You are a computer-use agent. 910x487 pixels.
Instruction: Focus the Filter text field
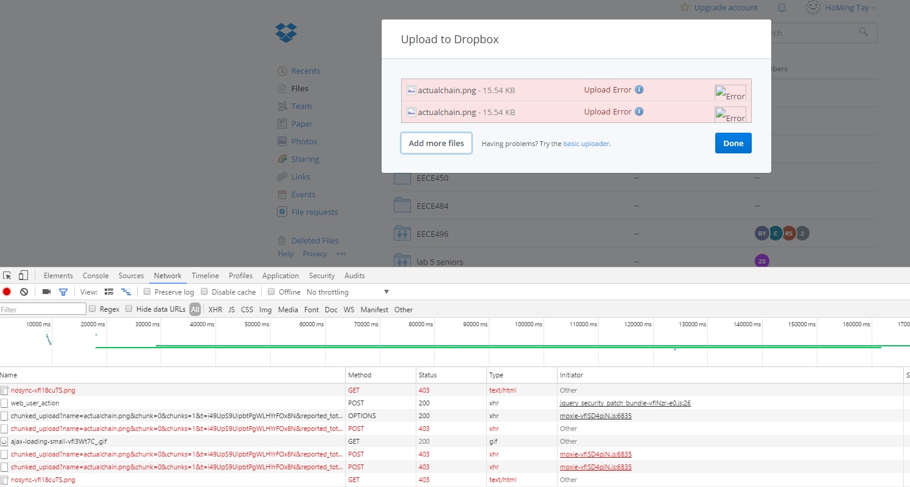pyautogui.click(x=43, y=309)
